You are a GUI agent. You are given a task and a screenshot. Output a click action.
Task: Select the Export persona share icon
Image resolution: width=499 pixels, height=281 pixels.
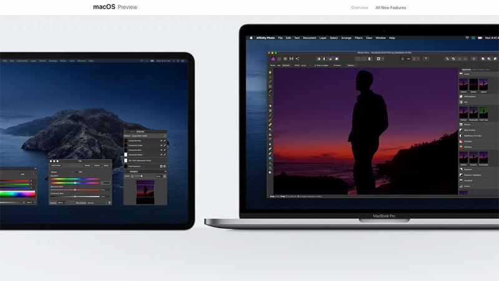(298, 59)
